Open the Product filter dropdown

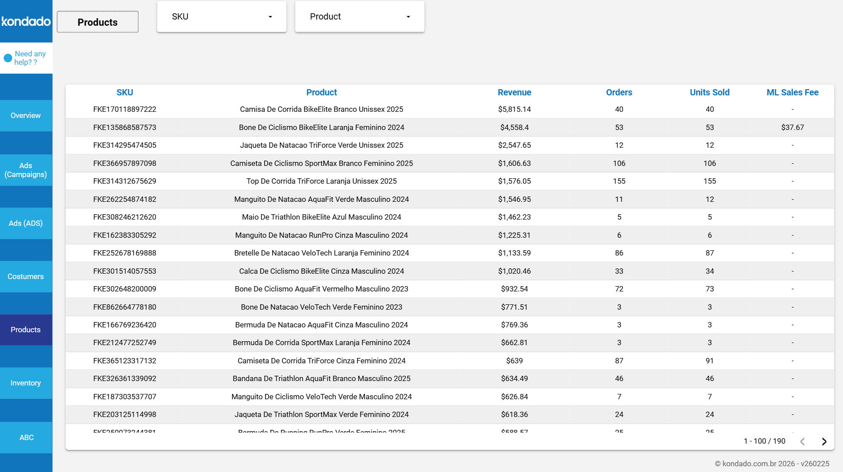tap(360, 16)
